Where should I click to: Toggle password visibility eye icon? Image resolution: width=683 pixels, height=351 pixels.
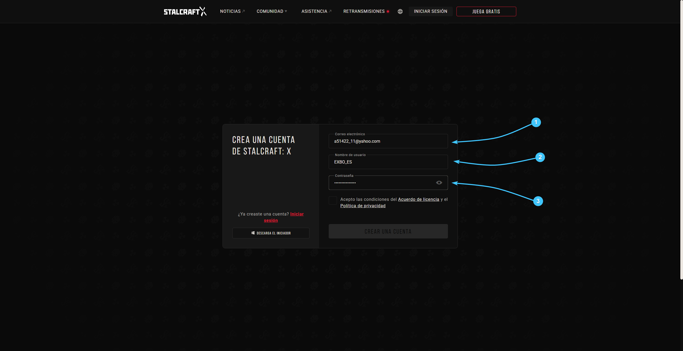pos(439,183)
